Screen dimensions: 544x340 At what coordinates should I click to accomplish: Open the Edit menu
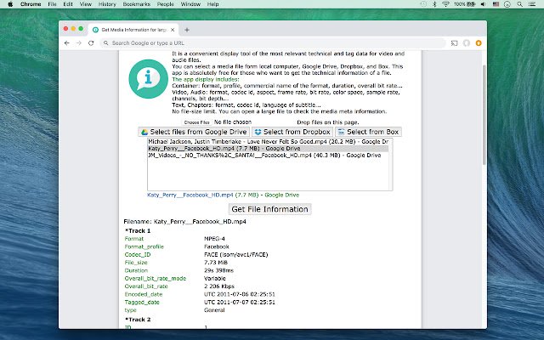tap(68, 4)
